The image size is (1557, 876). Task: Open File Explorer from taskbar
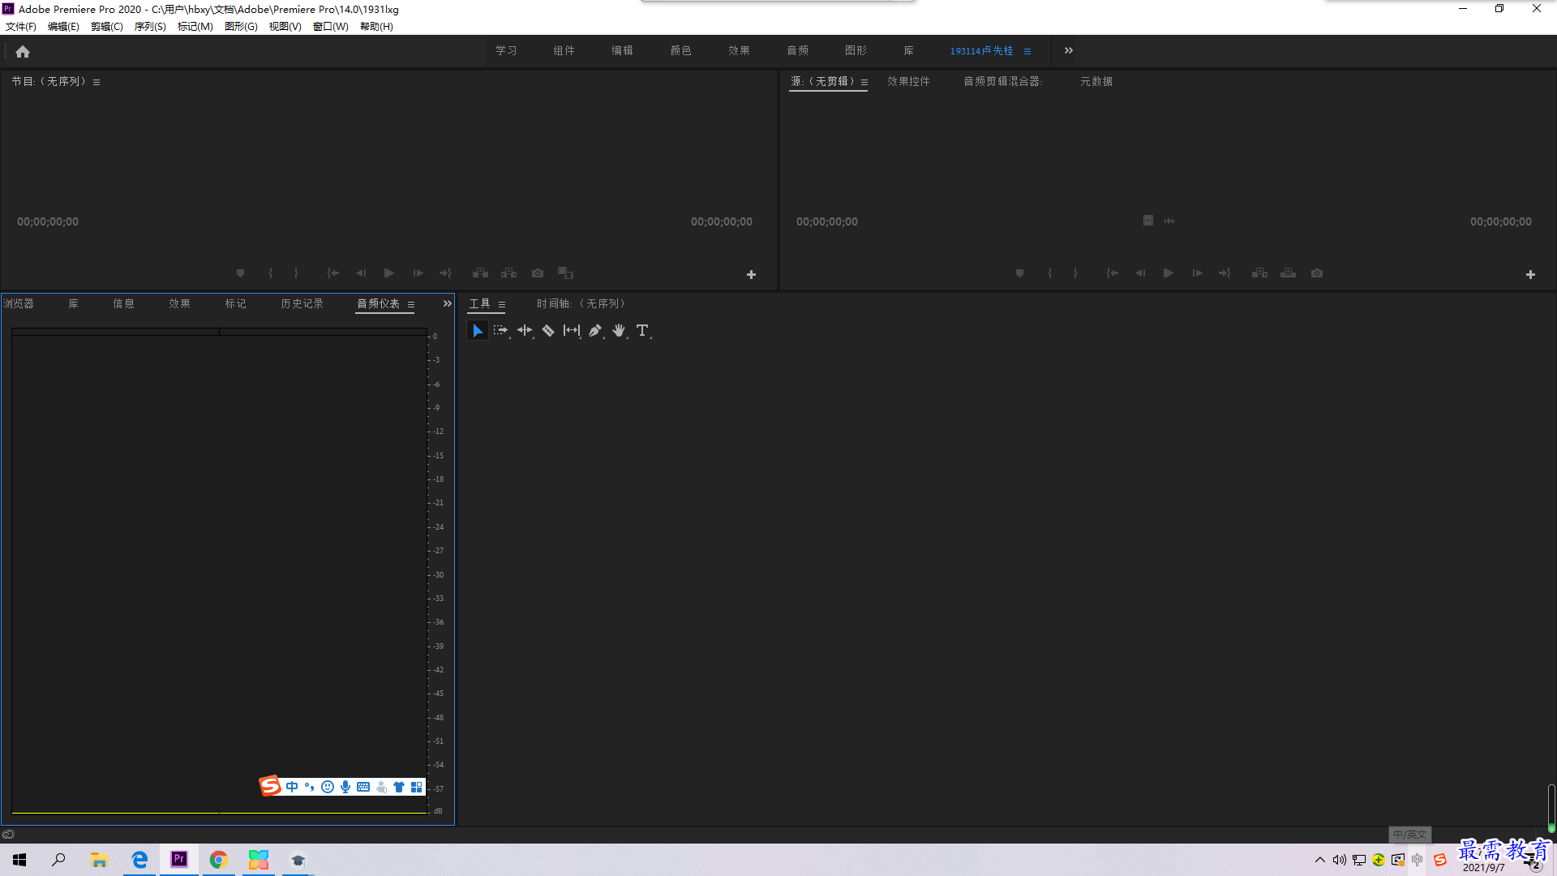(99, 860)
